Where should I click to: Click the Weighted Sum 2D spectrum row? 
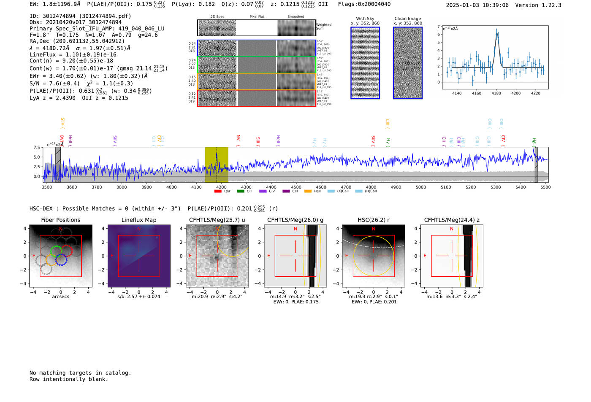click(x=257, y=28)
